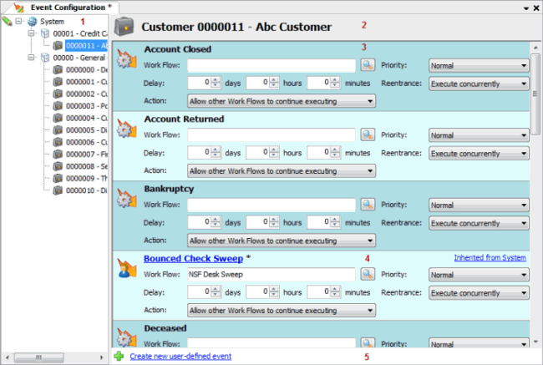Click the Bounced Check Sweep Work Flow field

click(272, 273)
